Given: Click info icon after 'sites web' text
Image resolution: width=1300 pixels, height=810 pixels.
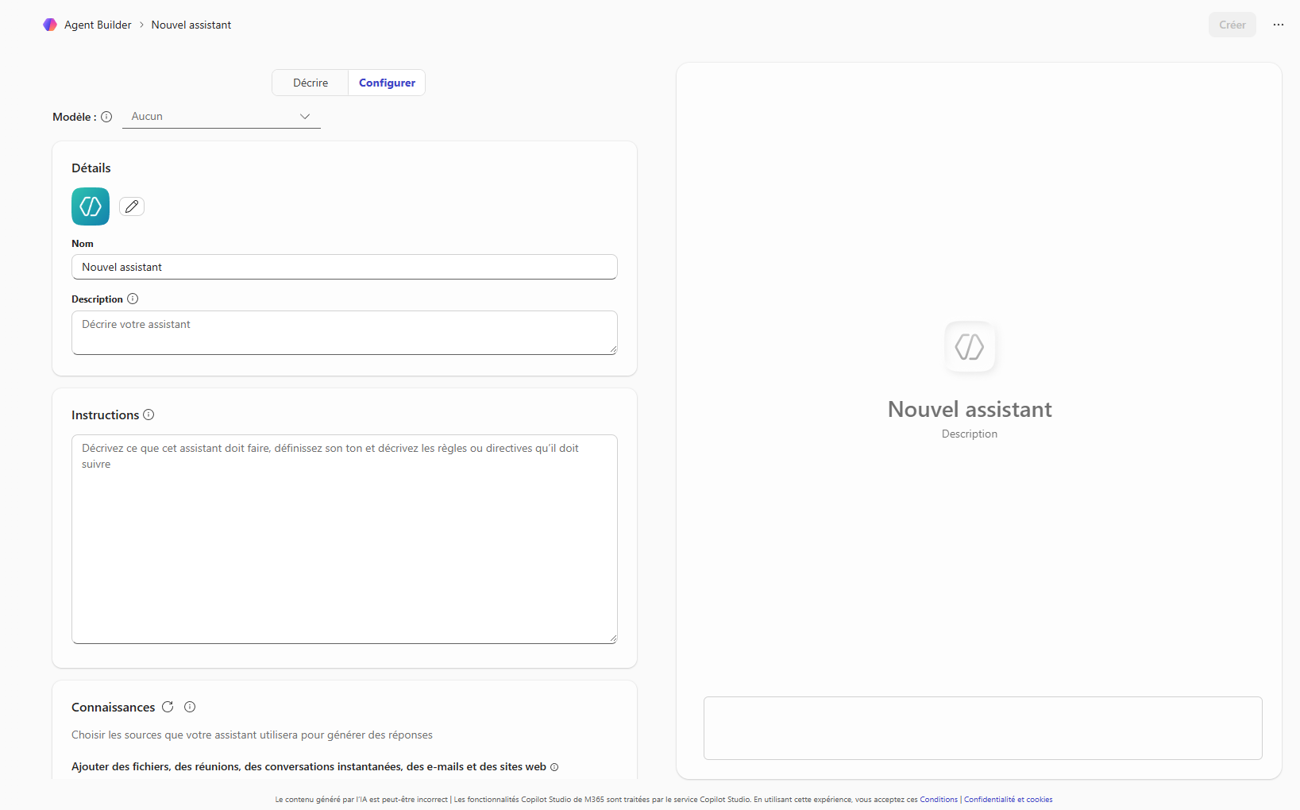Looking at the screenshot, I should click(554, 767).
